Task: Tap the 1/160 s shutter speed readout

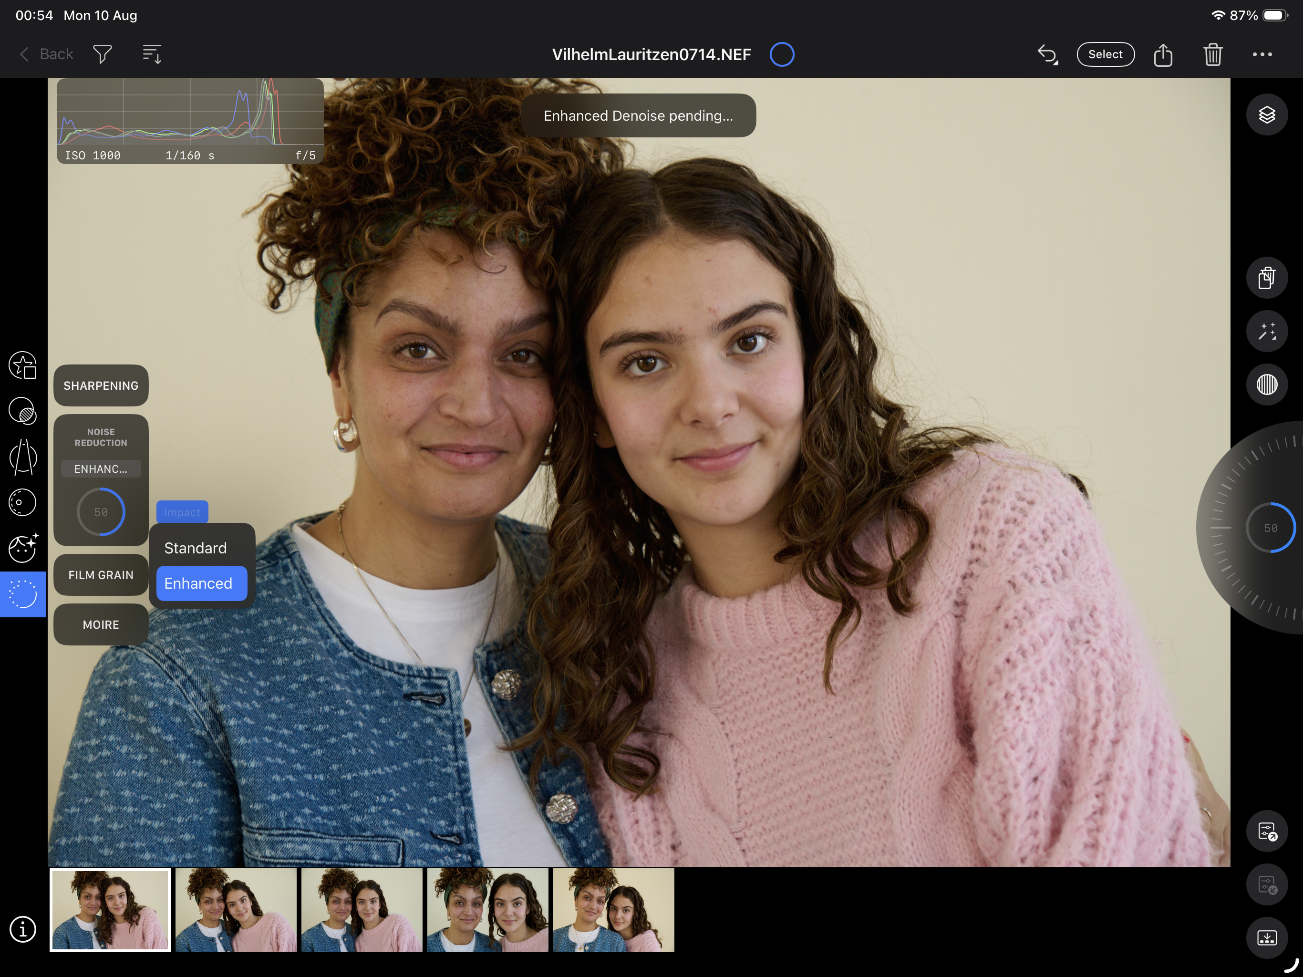Action: 190,156
